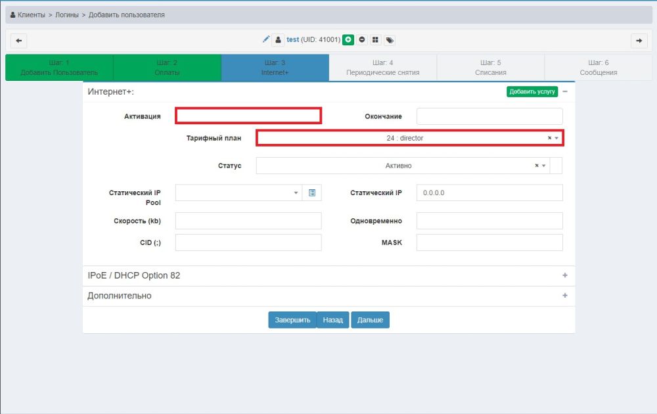Click the green plus icon after UID

click(348, 40)
